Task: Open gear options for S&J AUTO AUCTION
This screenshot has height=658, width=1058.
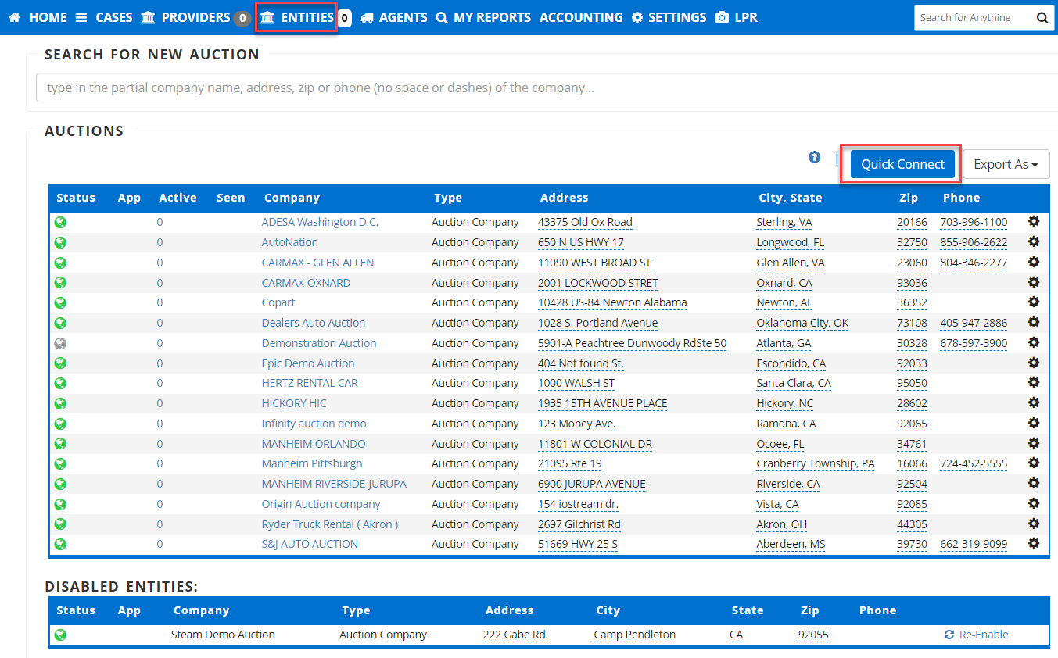Action: coord(1033,544)
